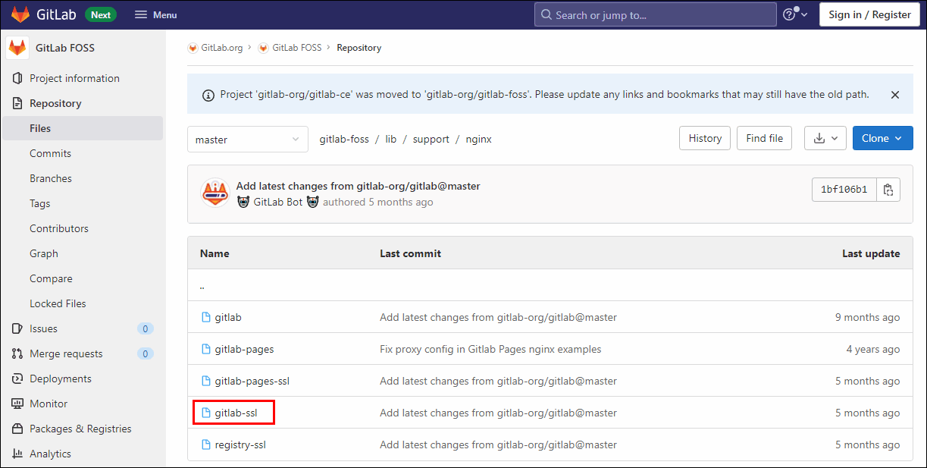Click the Repository sidebar icon

coord(17,103)
